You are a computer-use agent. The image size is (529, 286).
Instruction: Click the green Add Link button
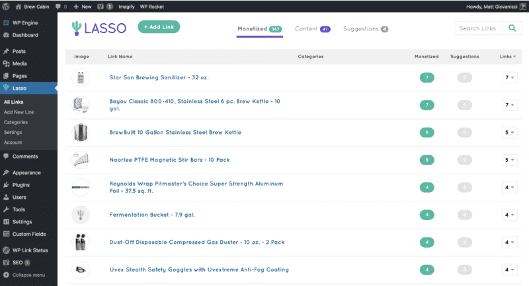click(x=159, y=27)
